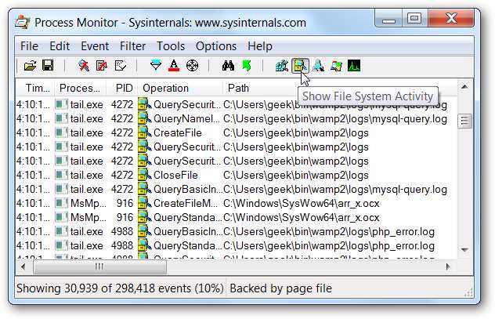495x319 pixels.
Task: Click the PID column header
Action: coord(122,88)
